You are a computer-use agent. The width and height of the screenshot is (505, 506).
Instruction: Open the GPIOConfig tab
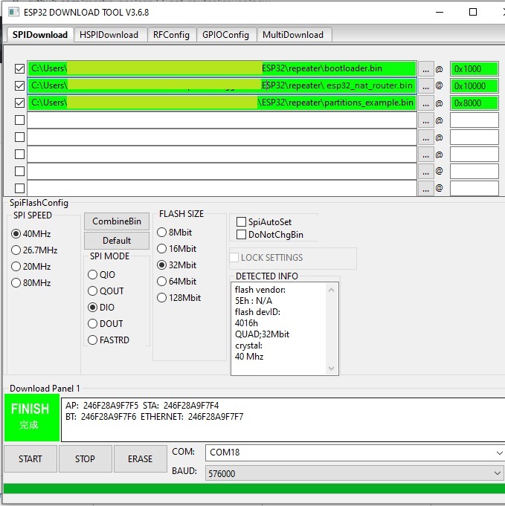(225, 35)
